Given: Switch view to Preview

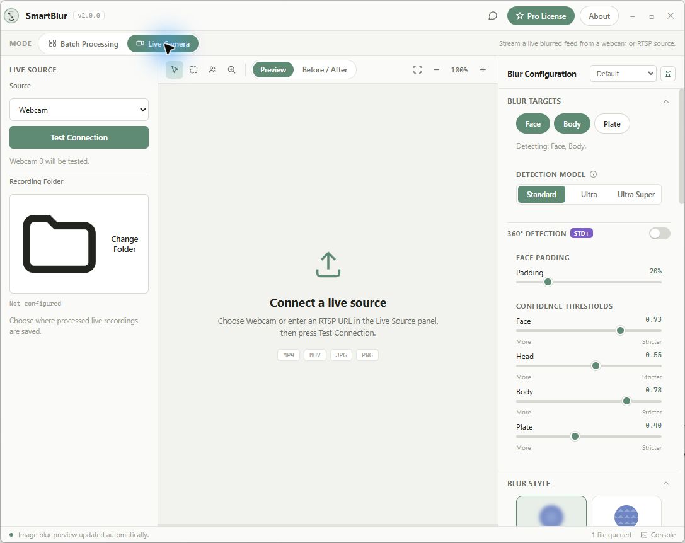Looking at the screenshot, I should click(x=273, y=70).
